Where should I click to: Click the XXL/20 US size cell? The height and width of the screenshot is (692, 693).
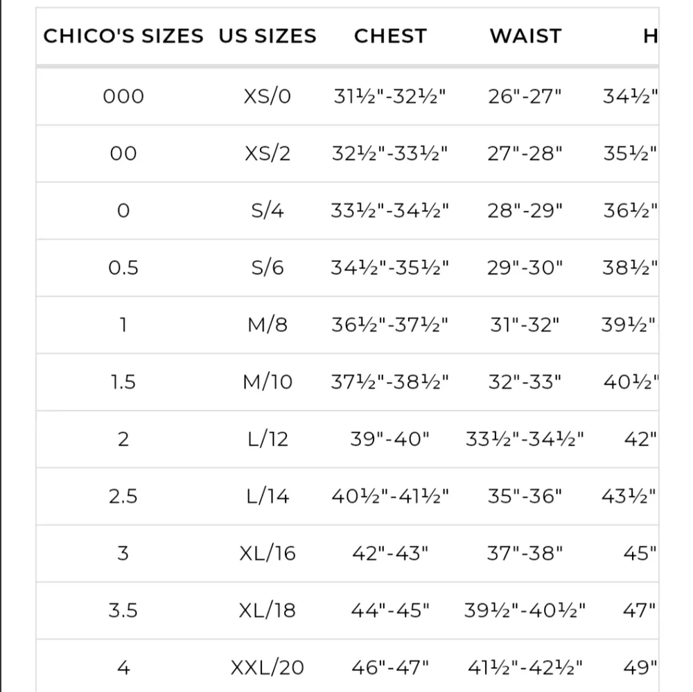pos(267,668)
